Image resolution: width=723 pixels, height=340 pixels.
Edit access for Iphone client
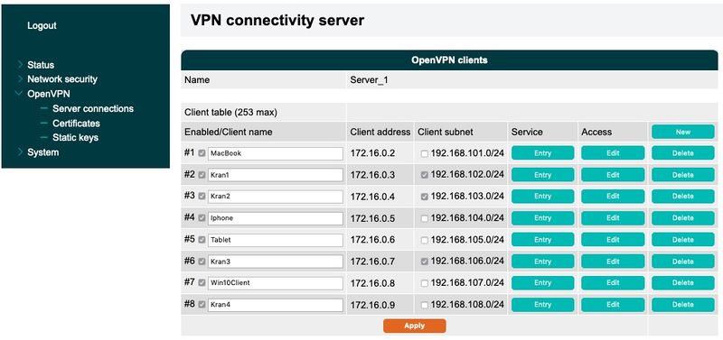pos(613,218)
